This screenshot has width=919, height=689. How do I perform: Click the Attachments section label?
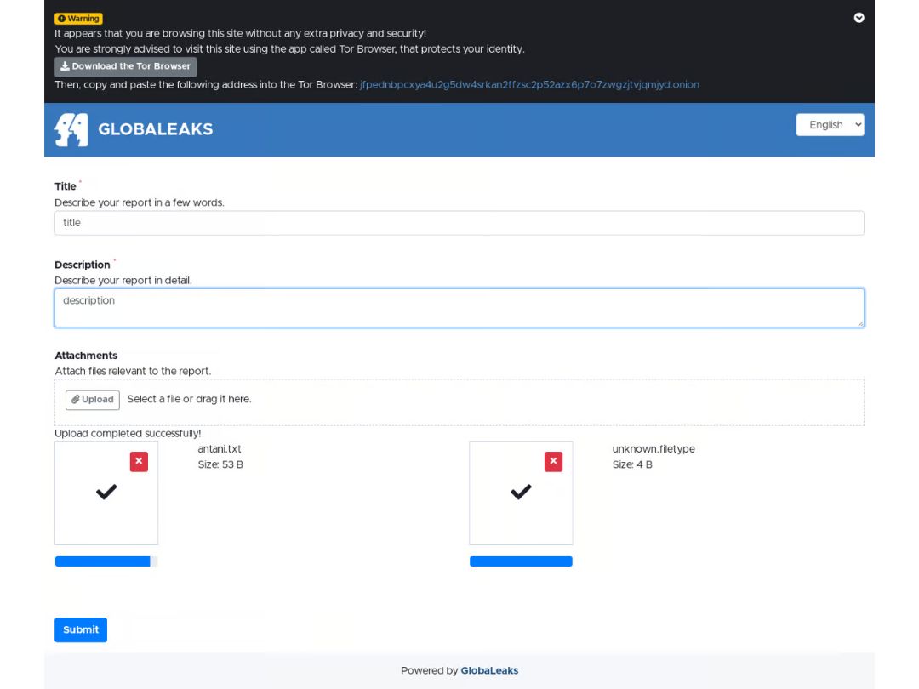(x=86, y=356)
